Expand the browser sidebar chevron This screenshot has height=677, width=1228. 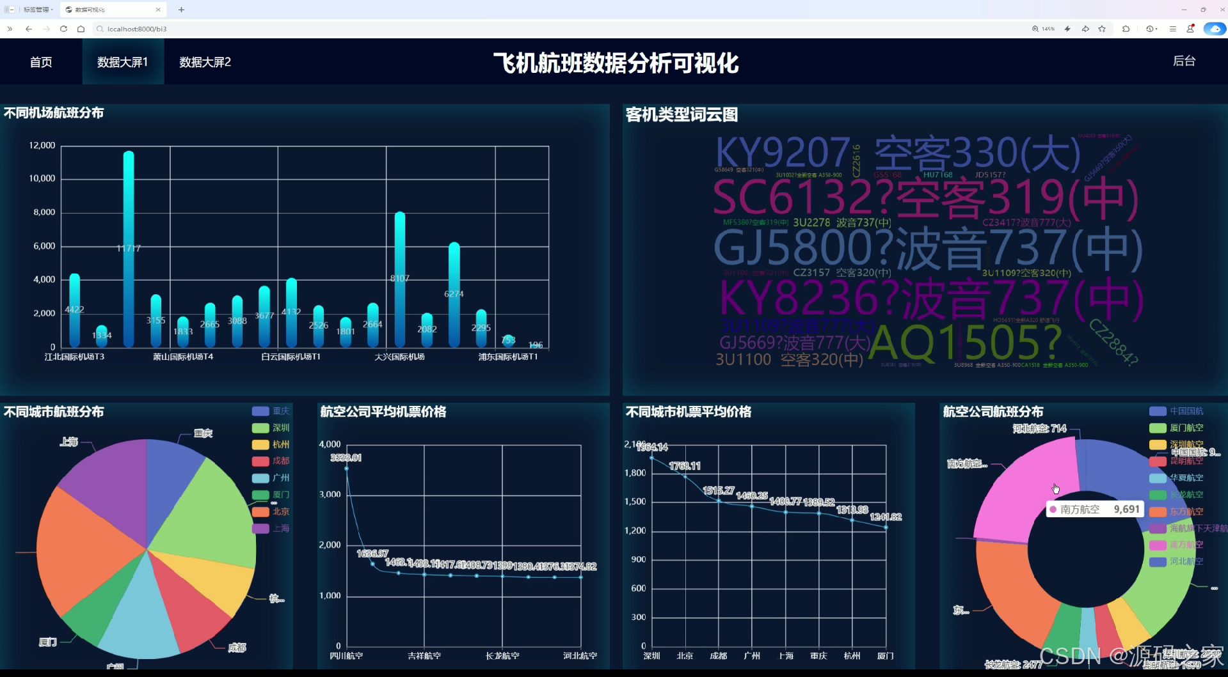point(10,29)
